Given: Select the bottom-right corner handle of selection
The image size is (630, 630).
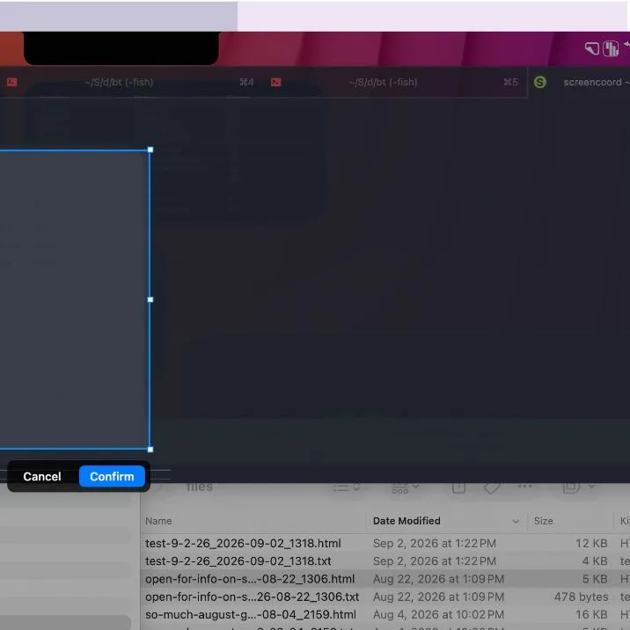Looking at the screenshot, I should 150,450.
